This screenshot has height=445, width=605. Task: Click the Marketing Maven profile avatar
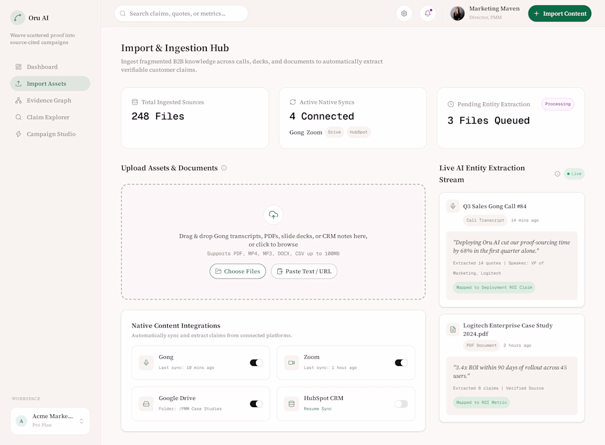pos(457,14)
